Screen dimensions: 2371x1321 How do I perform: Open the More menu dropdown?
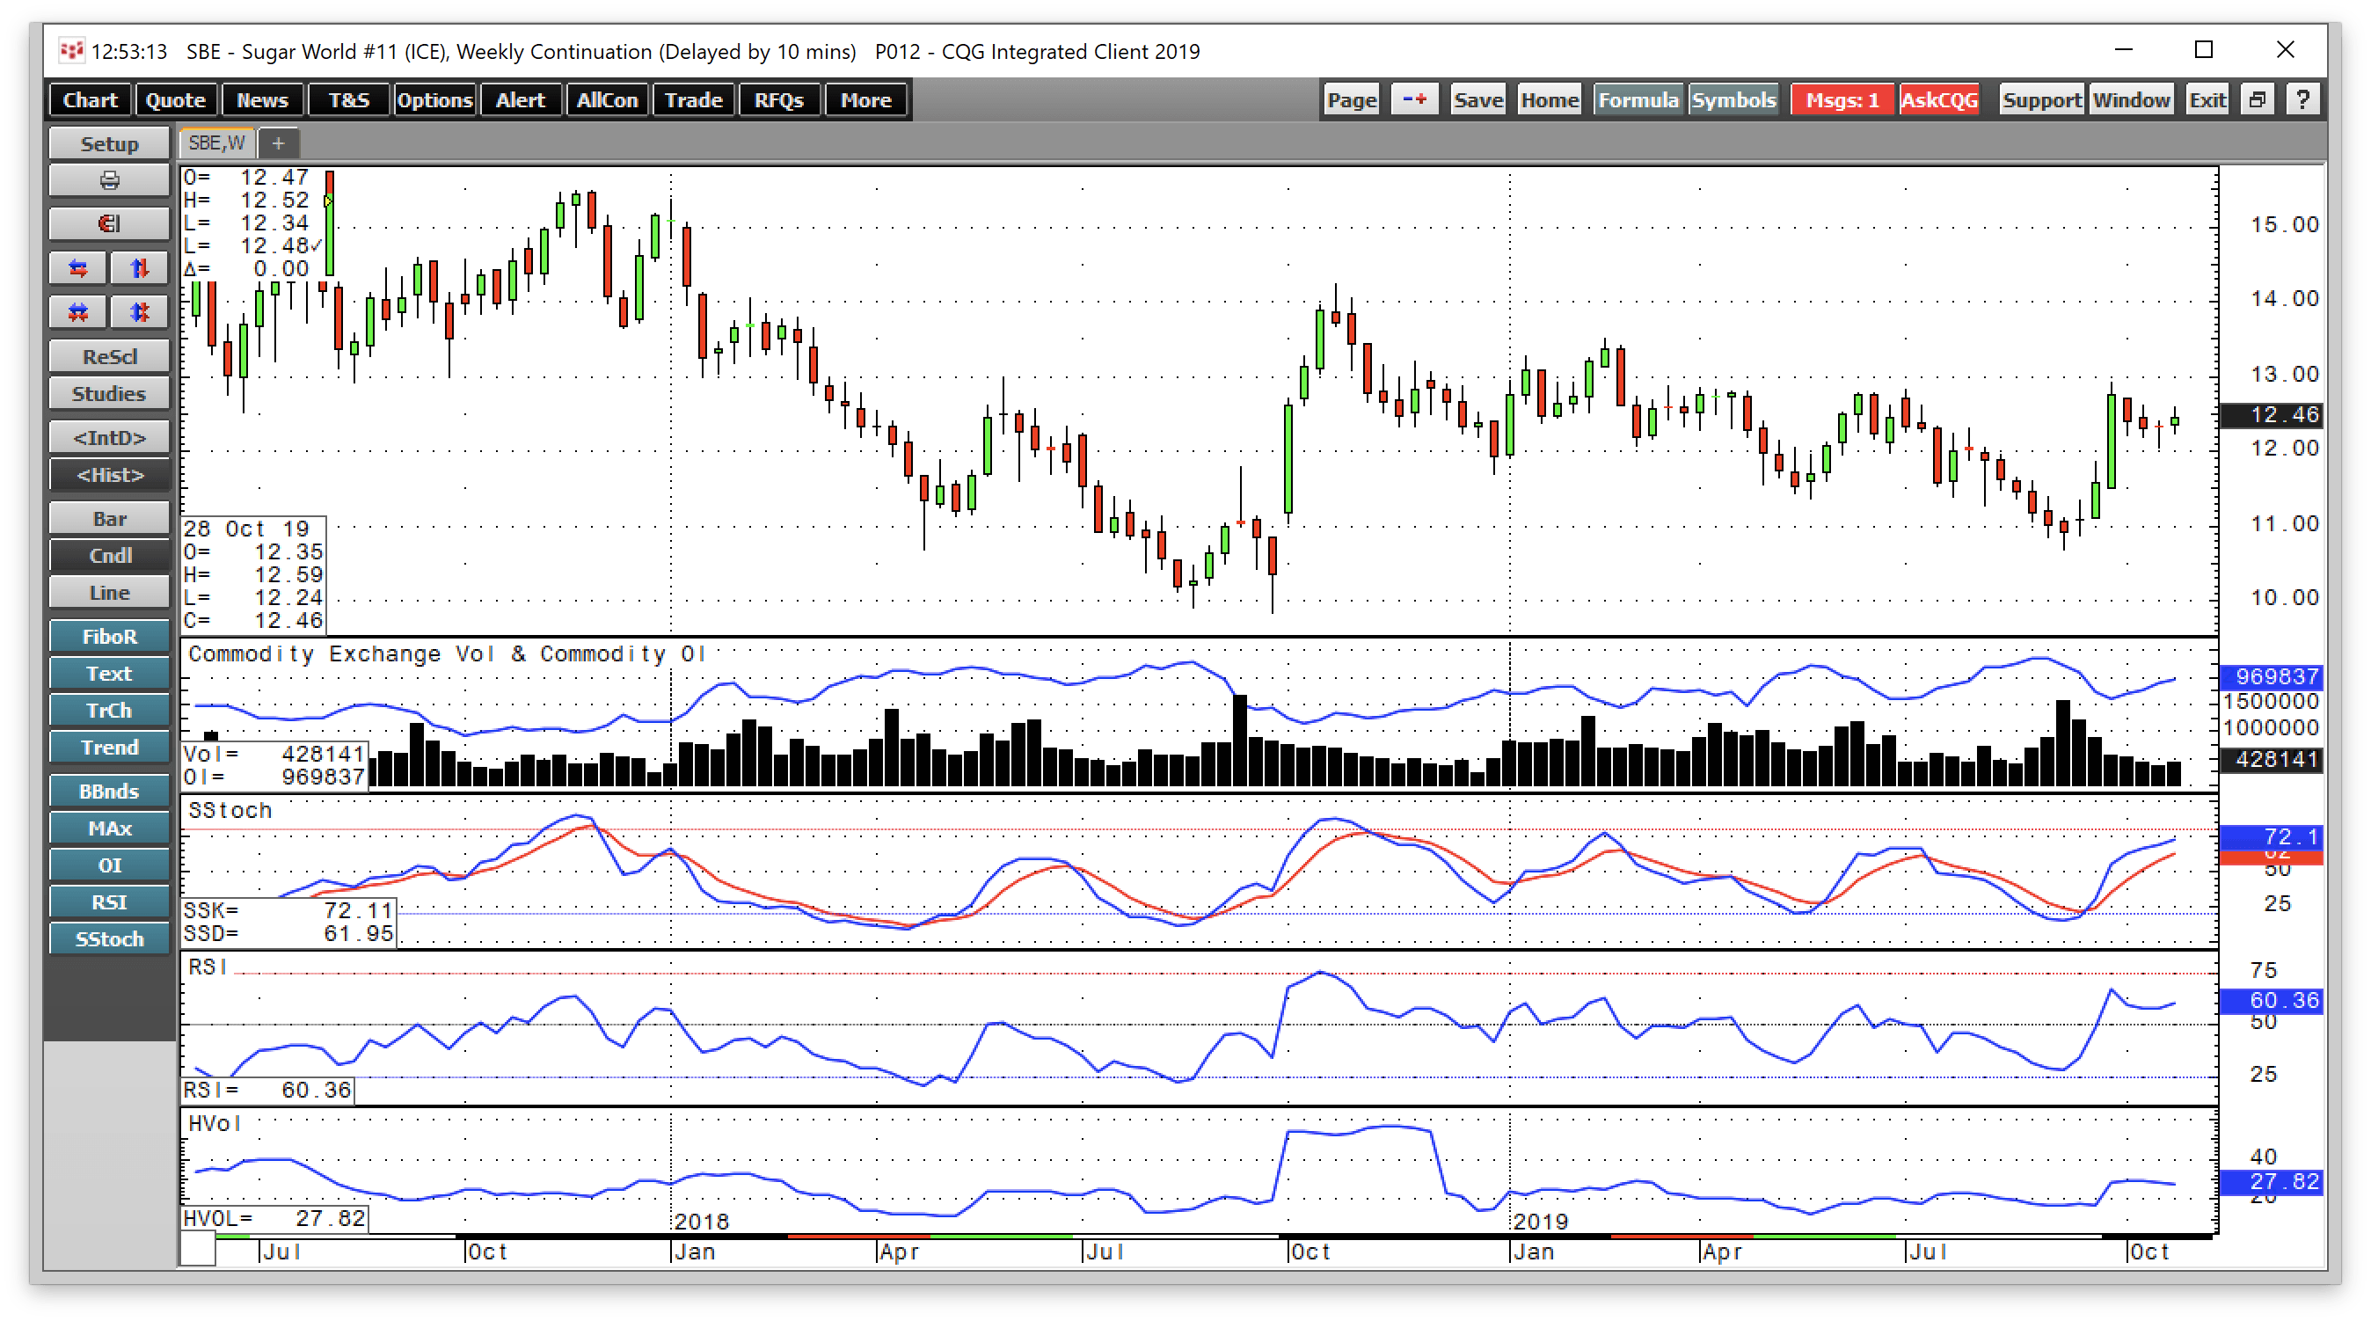[x=865, y=100]
